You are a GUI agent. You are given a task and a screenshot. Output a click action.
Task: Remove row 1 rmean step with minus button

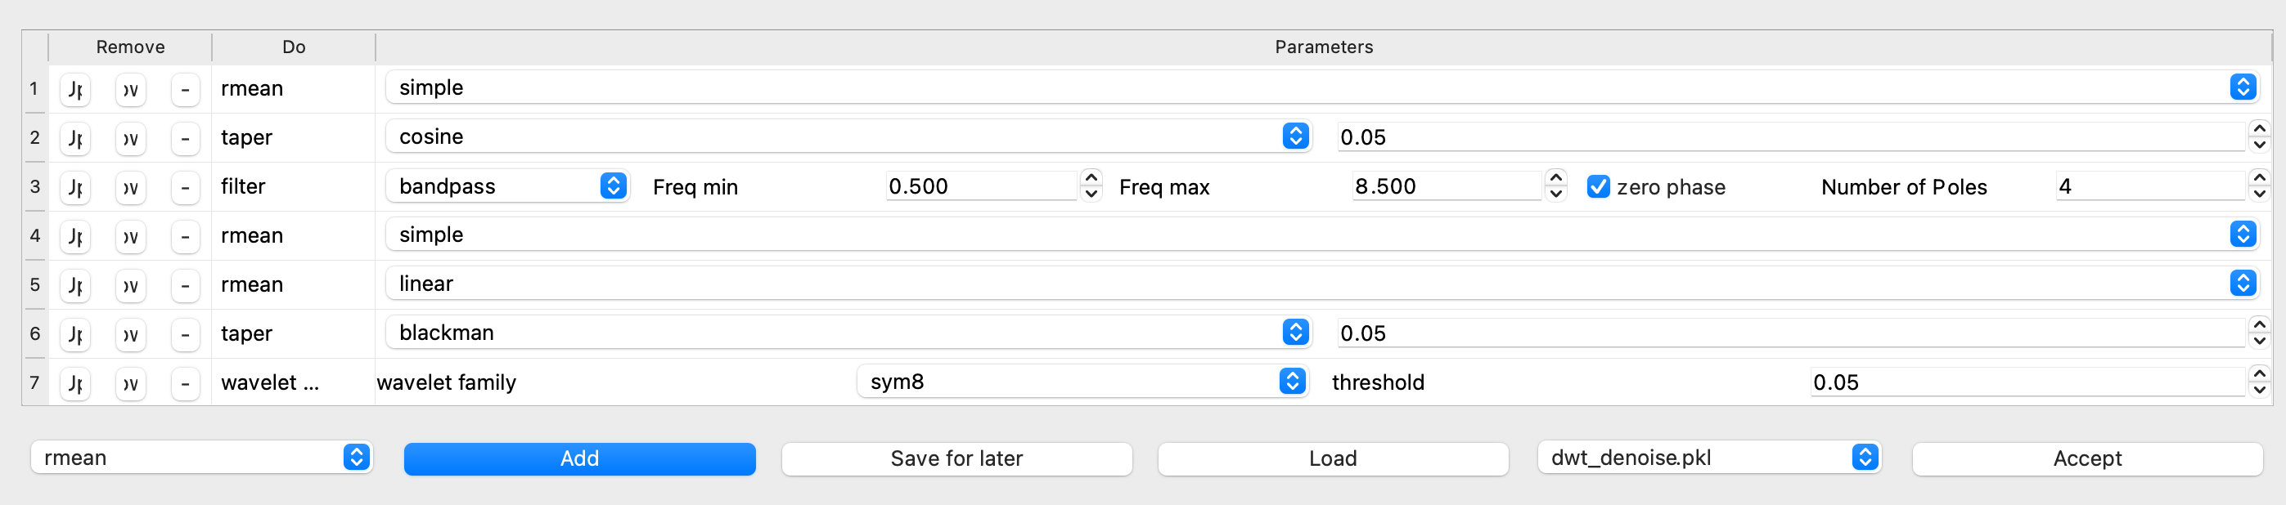coord(186,90)
